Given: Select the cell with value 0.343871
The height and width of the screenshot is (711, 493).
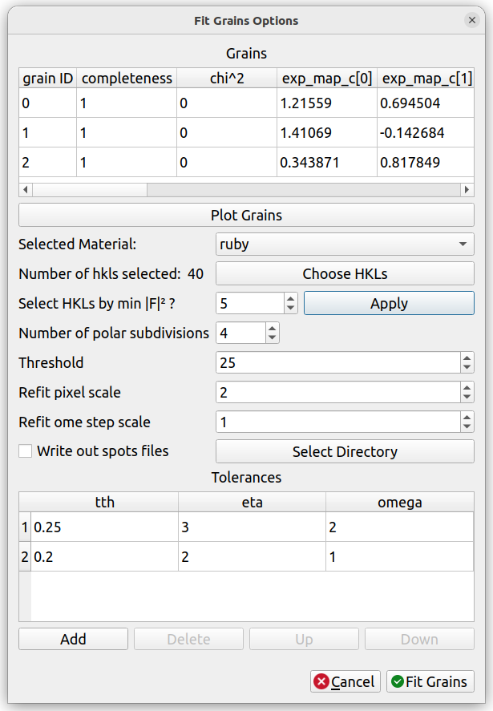Looking at the screenshot, I should click(x=327, y=162).
